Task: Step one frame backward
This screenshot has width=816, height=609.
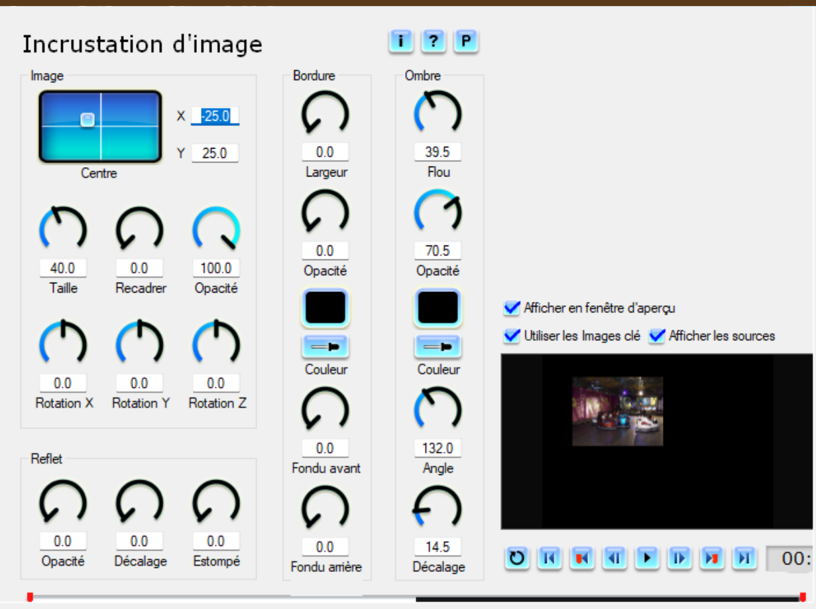Action: point(614,558)
